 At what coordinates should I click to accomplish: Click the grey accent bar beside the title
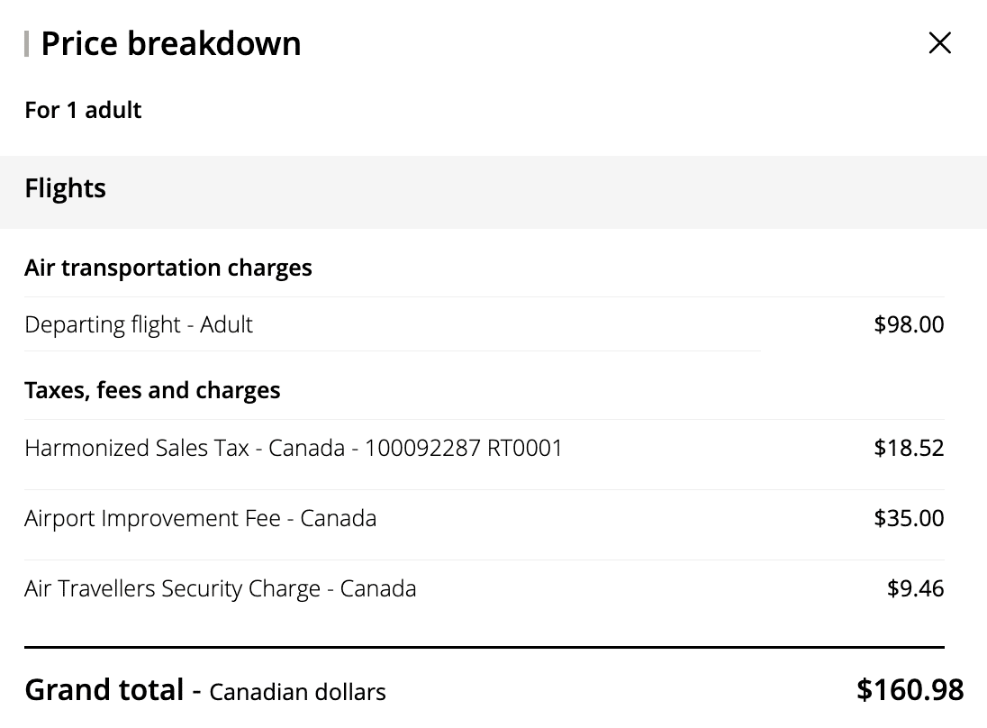click(x=27, y=43)
